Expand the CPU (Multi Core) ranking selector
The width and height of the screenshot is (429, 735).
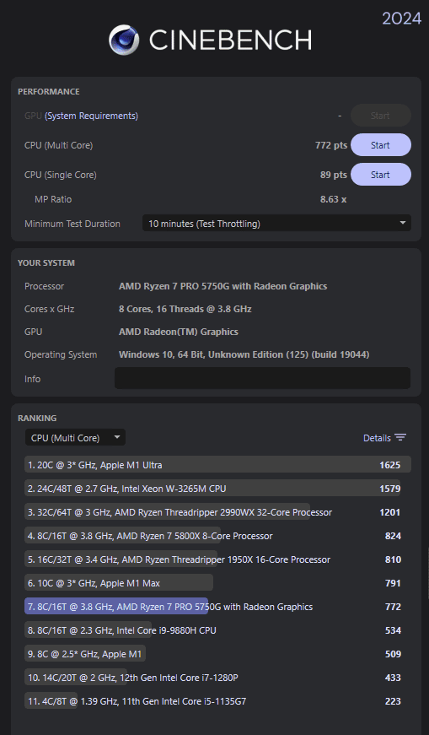click(x=75, y=438)
